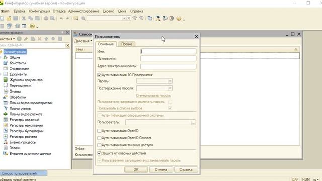Open the Отладка menu
The width and height of the screenshot is (322, 181).
[59, 11]
